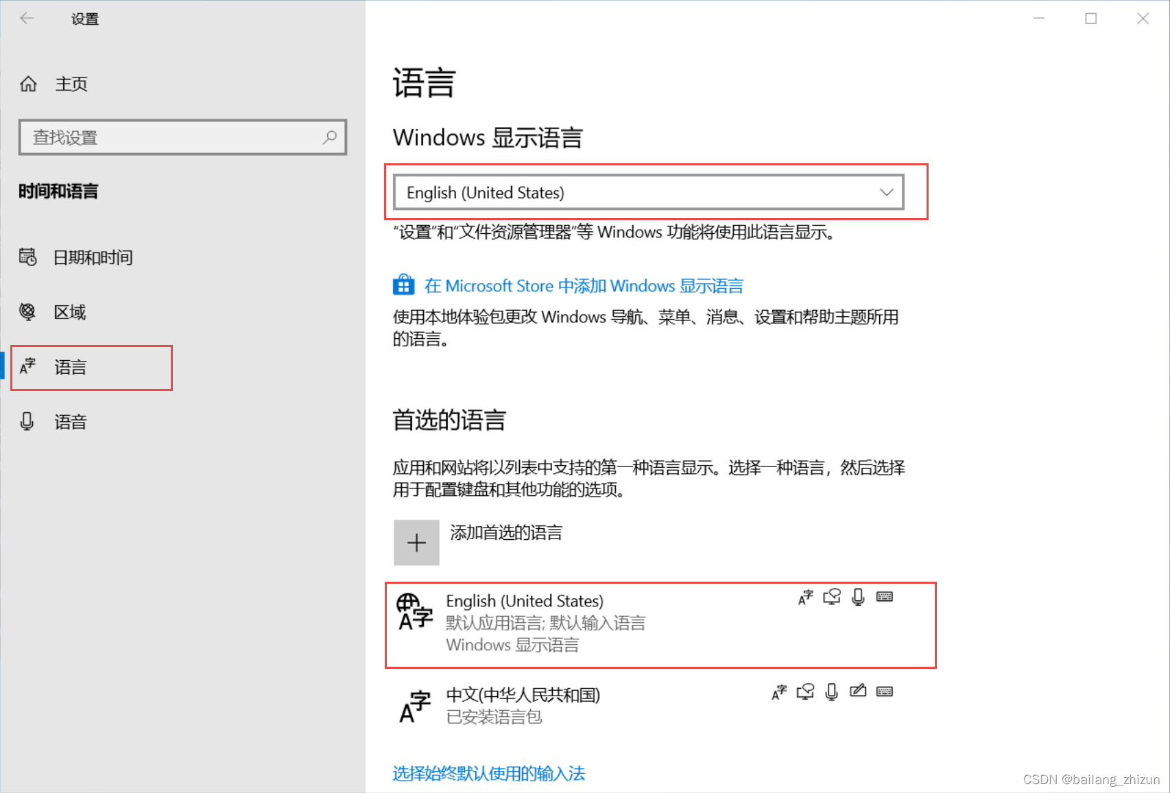The height and width of the screenshot is (793, 1170).
Task: Click speech recognition microphone icon in English row
Action: 858,597
